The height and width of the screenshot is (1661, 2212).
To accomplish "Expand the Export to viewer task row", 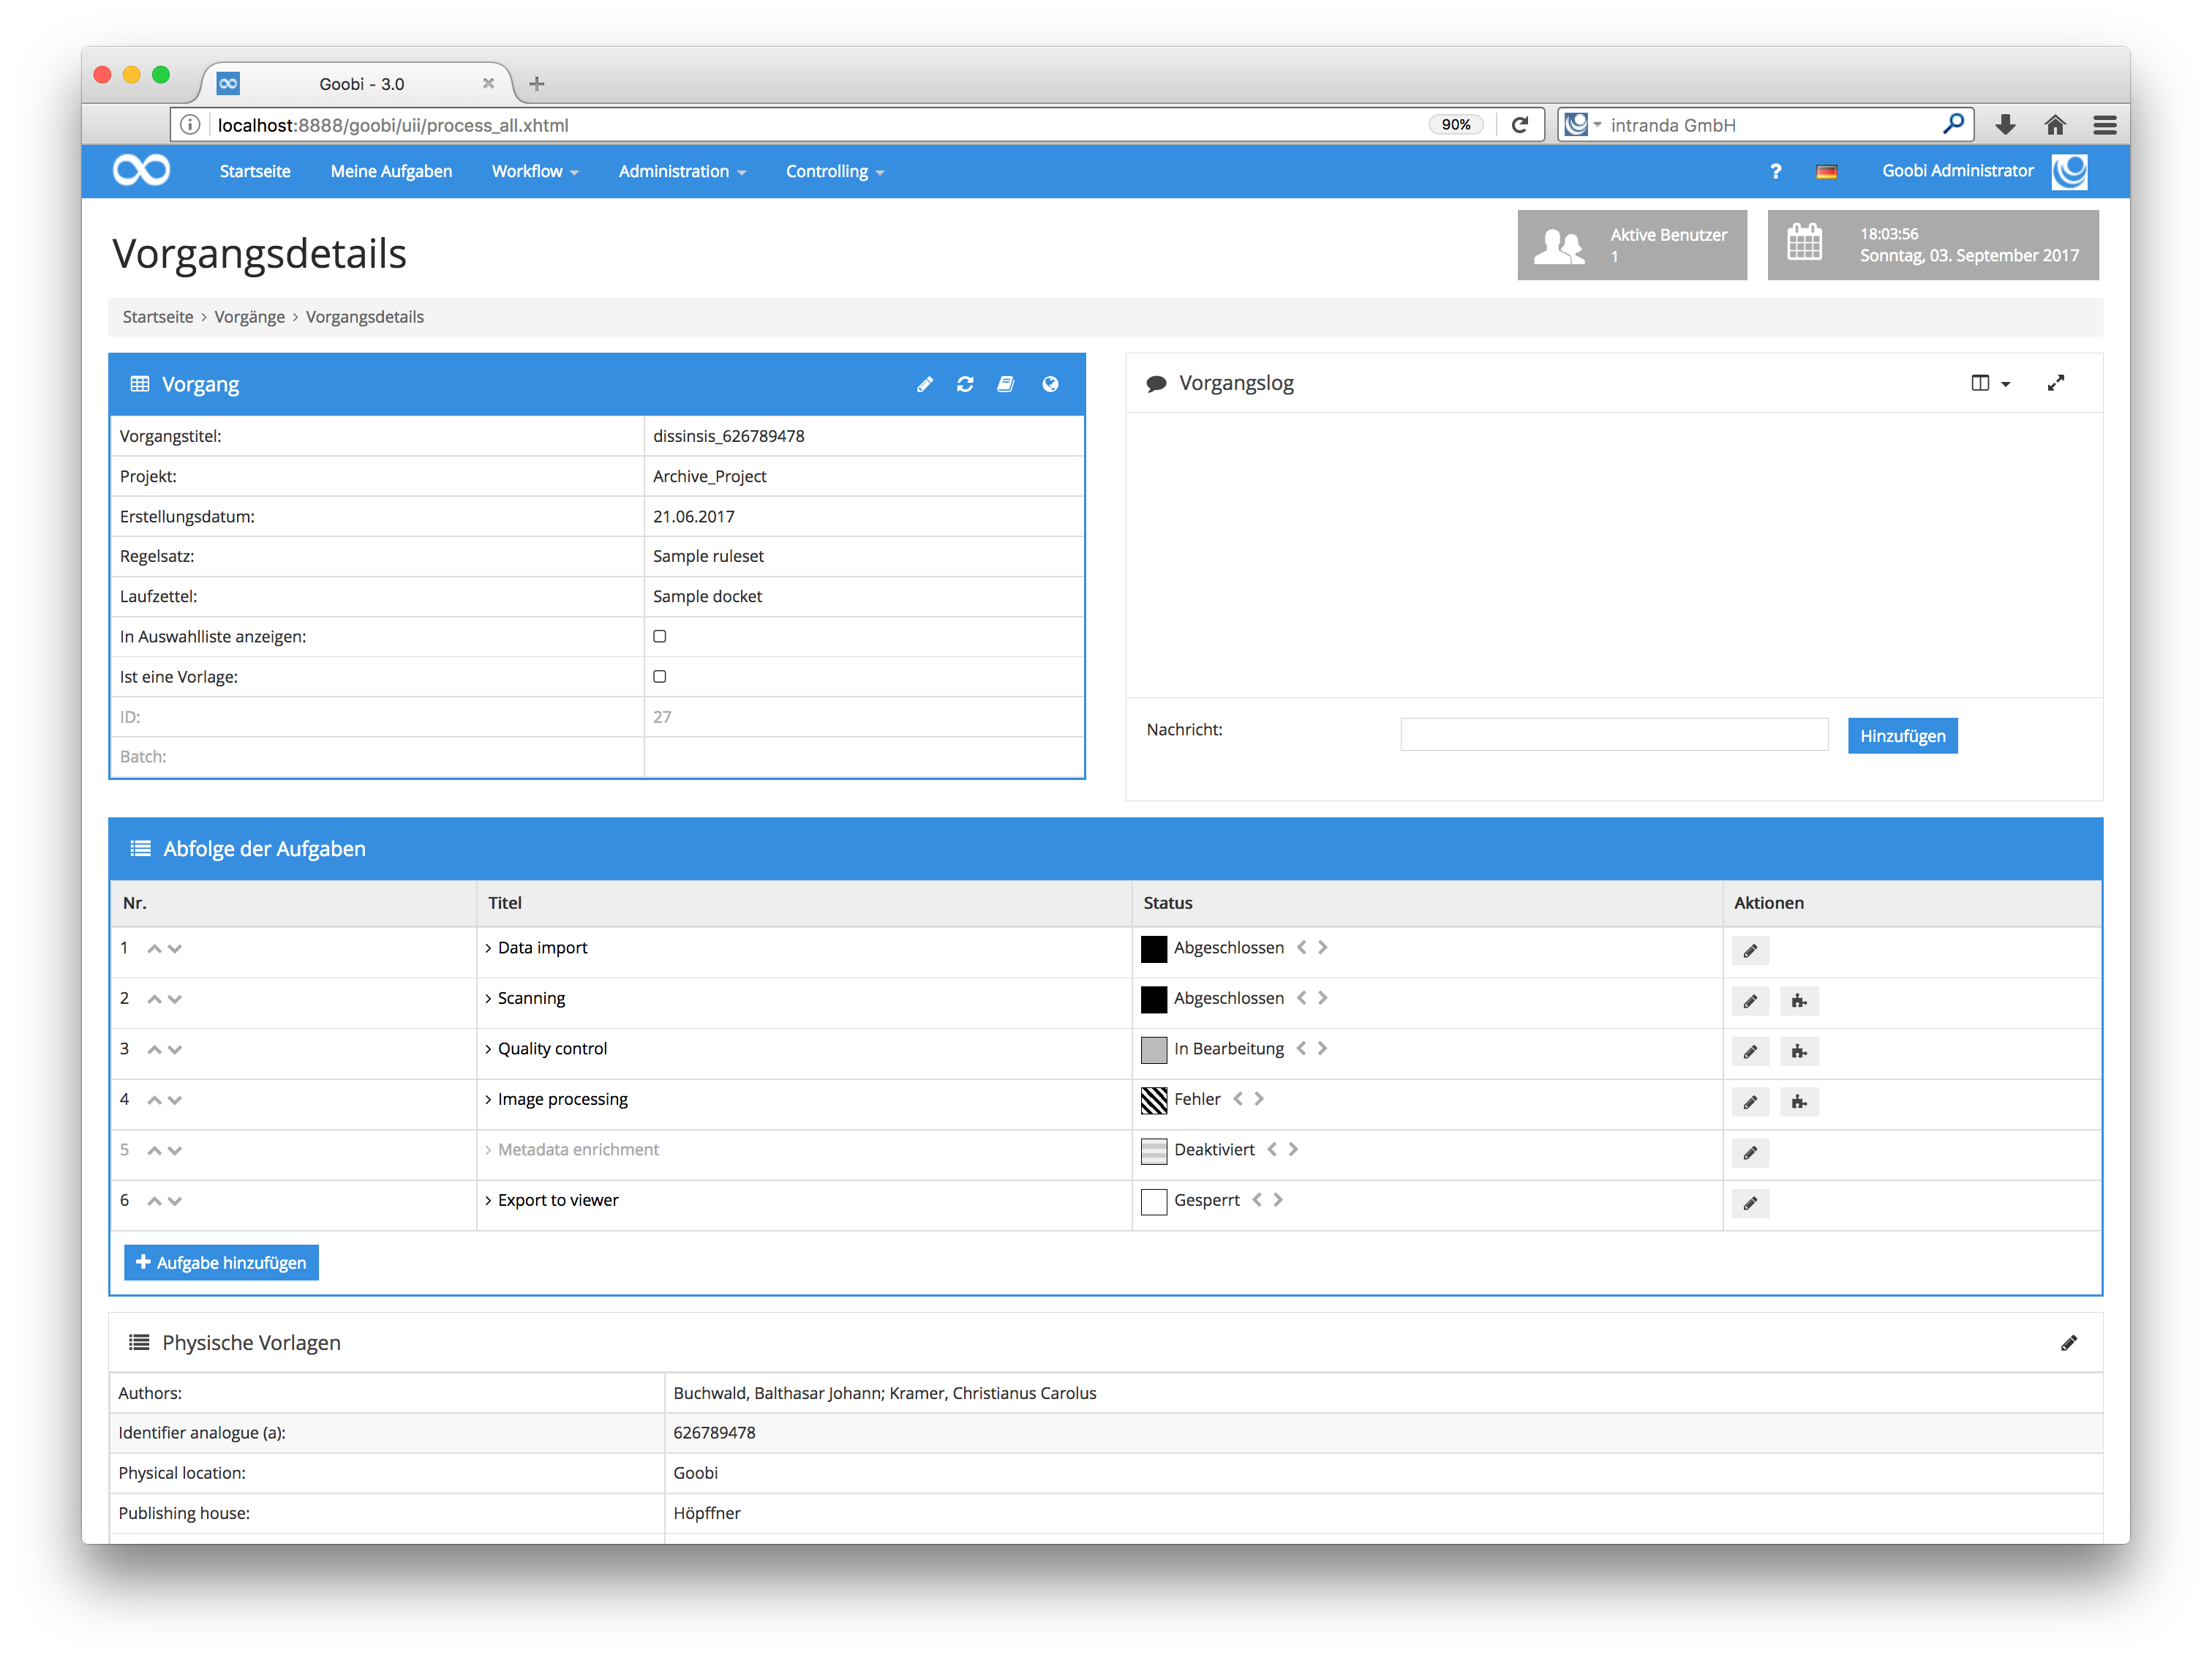I will point(551,1200).
